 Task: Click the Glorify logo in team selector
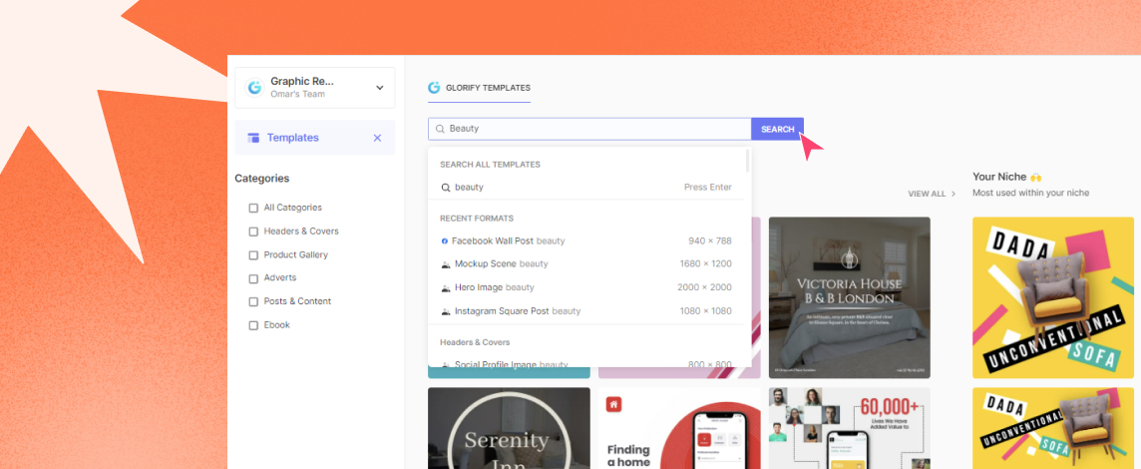click(254, 88)
